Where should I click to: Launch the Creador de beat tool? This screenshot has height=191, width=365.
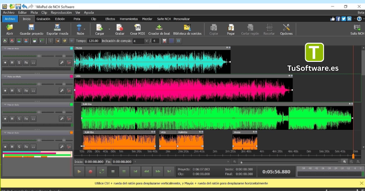[x=159, y=29]
